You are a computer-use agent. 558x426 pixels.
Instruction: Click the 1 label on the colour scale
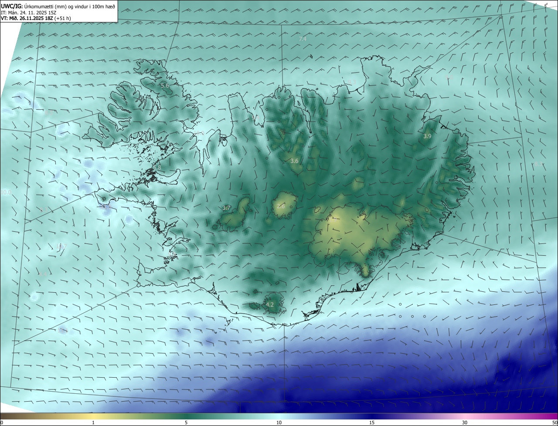coord(93,423)
